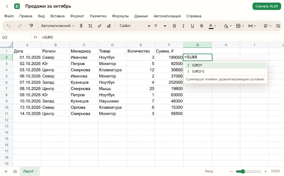Zoom out with the minus icon

231,171
